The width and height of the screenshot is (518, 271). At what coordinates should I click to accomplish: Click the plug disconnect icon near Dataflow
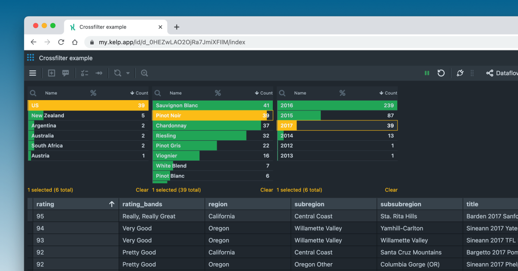(460, 73)
